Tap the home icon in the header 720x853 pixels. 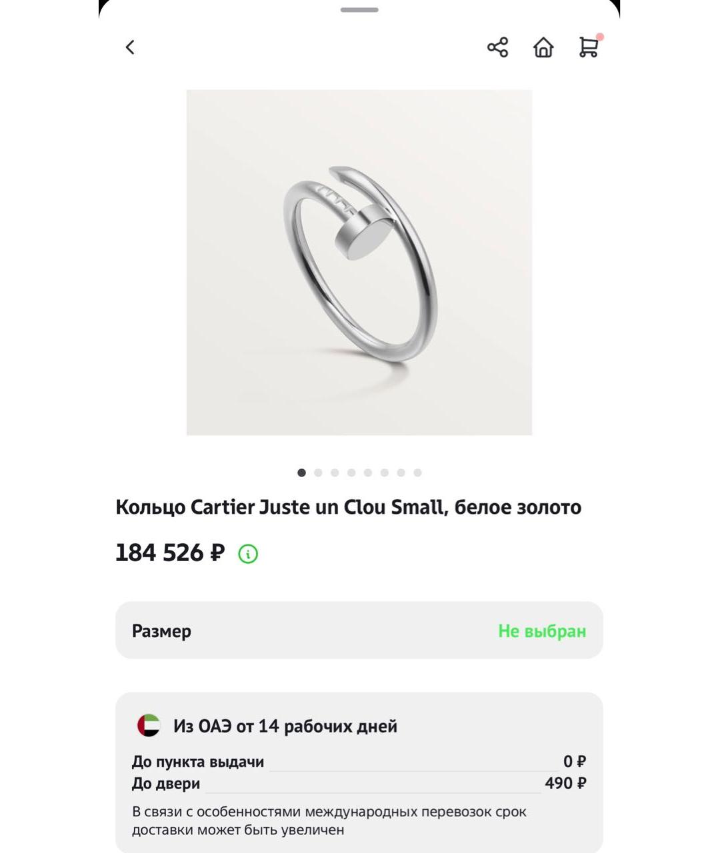pos(543,47)
